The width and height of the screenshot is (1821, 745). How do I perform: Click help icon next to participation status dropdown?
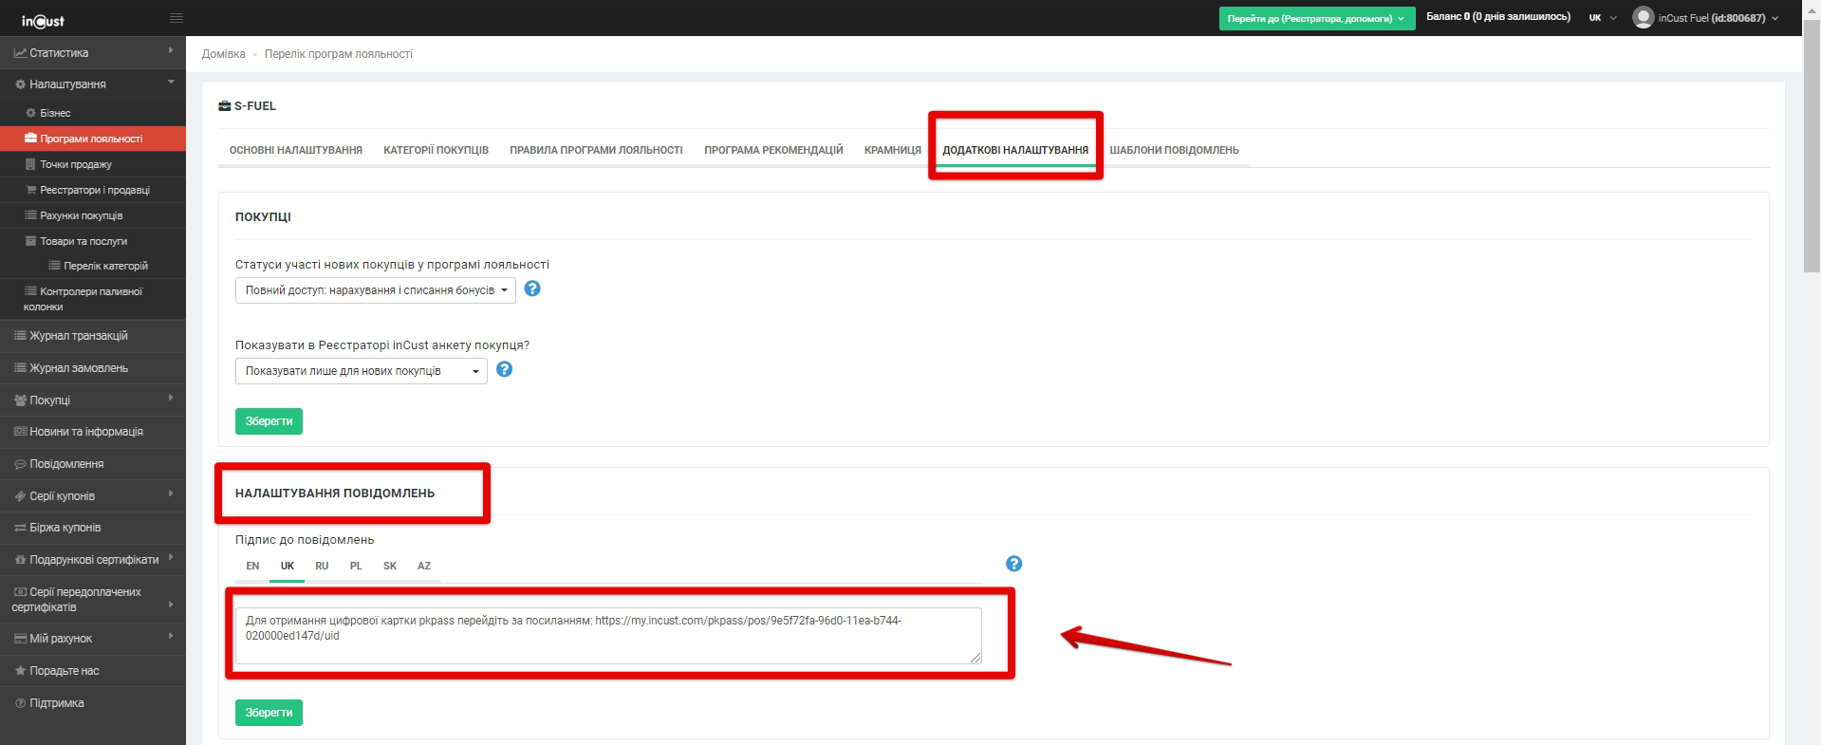(532, 289)
